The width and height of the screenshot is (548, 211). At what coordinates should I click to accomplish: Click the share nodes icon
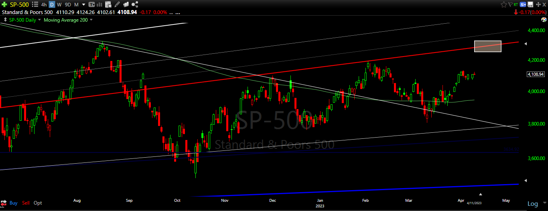[135, 4]
